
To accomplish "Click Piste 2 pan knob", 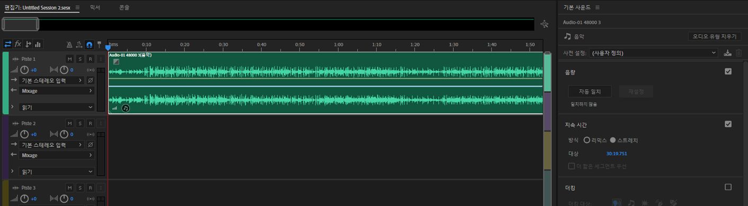I will coord(64,134).
